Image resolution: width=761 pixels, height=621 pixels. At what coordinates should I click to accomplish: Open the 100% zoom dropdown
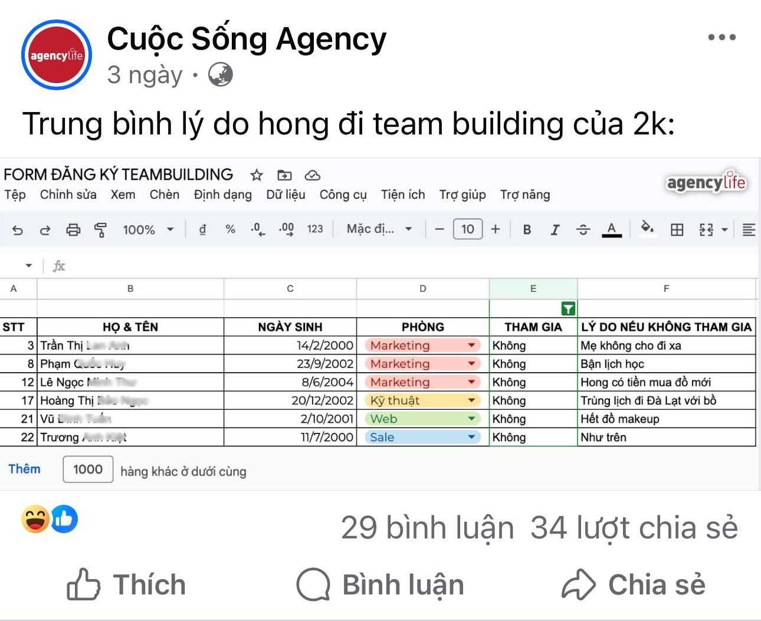(148, 229)
